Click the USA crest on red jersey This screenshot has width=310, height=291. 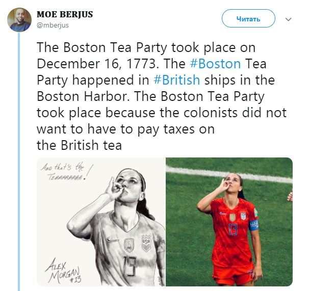point(243,216)
